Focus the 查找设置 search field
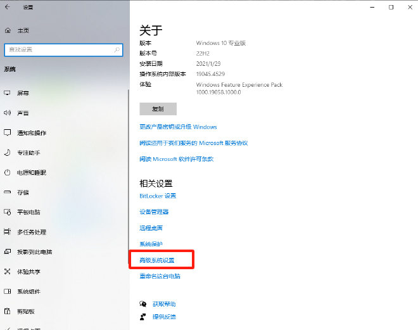This screenshot has height=330, width=418. [64, 50]
